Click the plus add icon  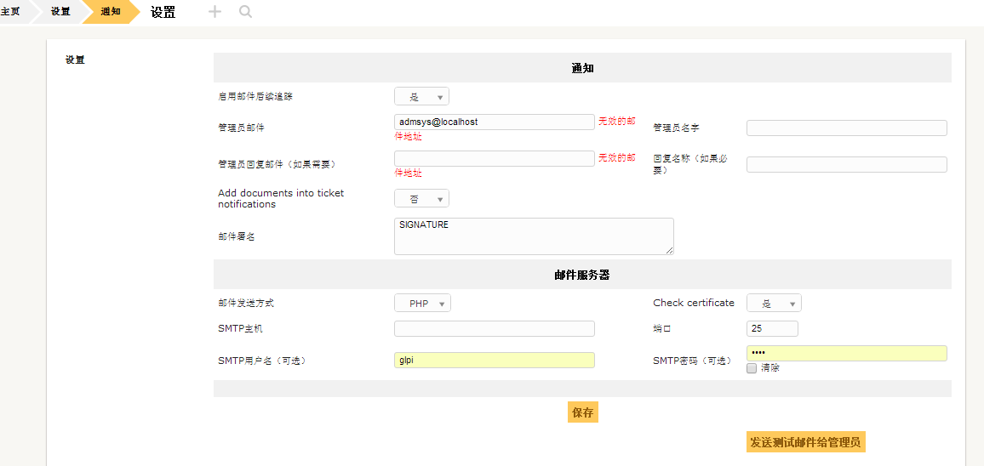coord(215,12)
